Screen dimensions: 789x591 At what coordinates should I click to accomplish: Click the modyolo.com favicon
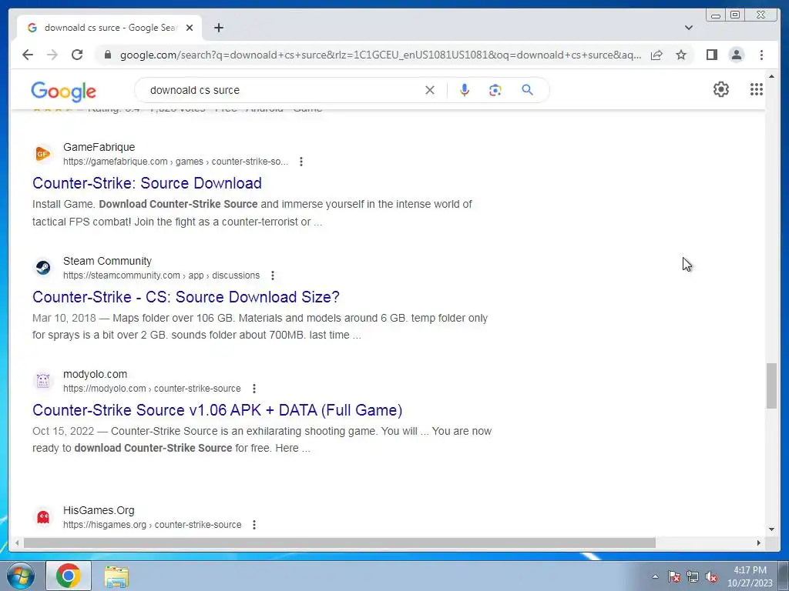tap(43, 381)
